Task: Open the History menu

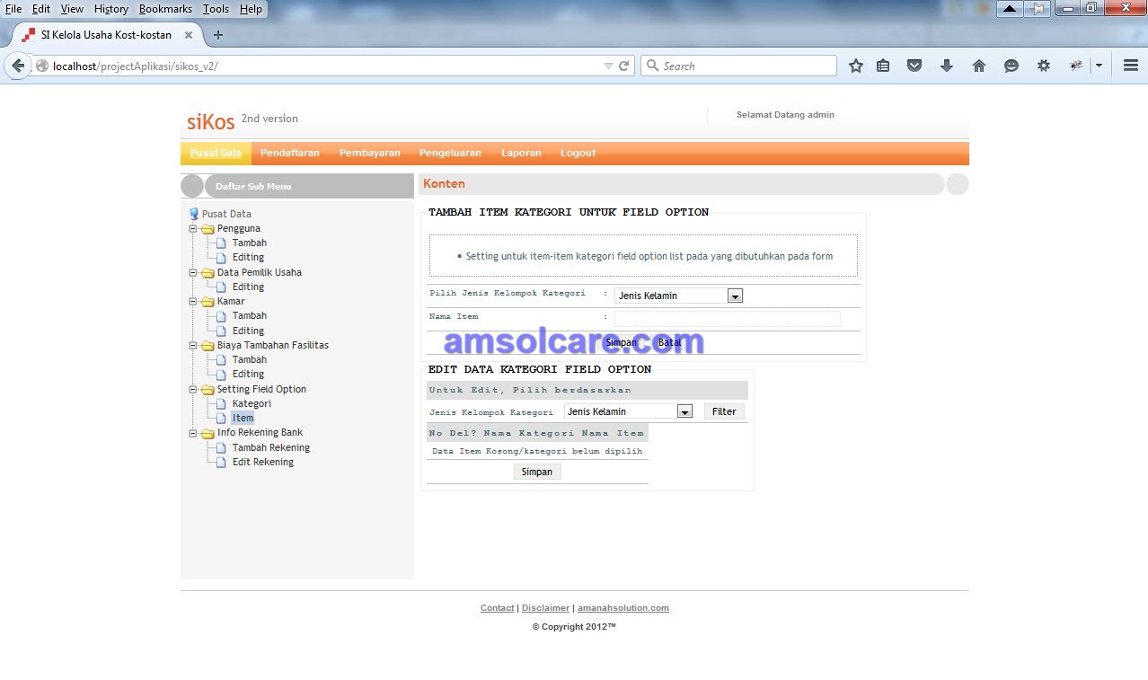Action: pyautogui.click(x=111, y=9)
